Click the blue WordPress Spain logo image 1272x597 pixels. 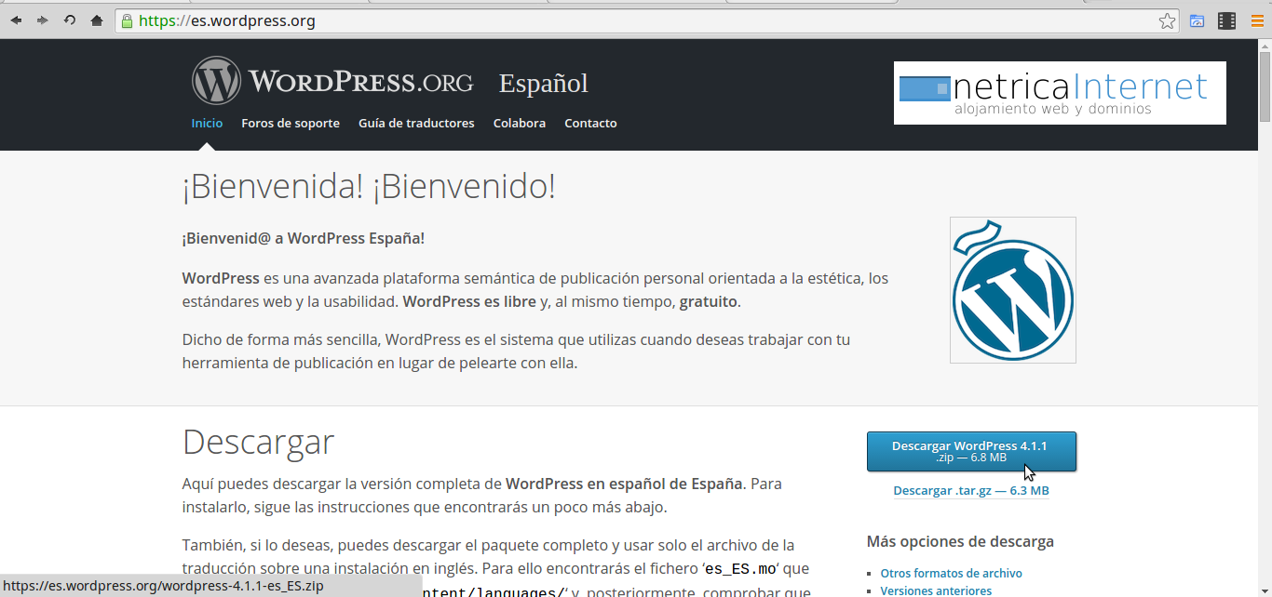click(x=1013, y=290)
